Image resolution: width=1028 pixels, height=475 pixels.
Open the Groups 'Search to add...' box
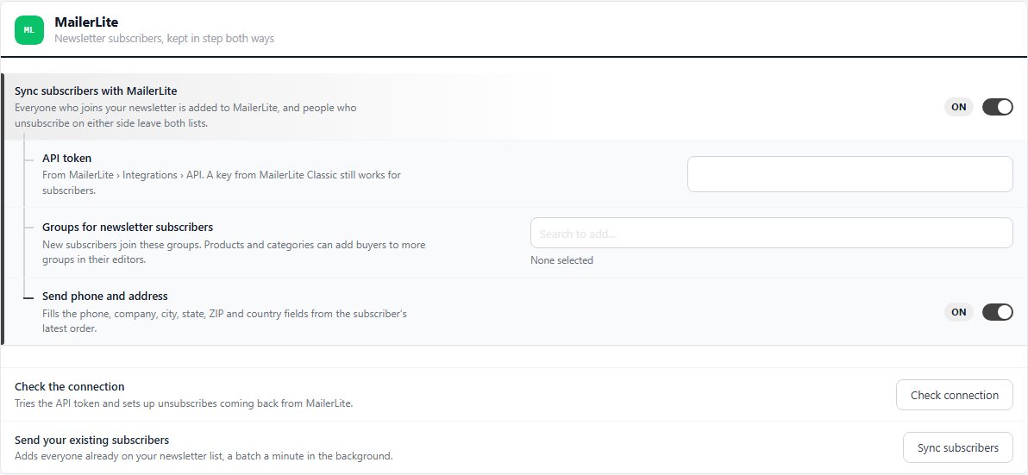pos(771,234)
